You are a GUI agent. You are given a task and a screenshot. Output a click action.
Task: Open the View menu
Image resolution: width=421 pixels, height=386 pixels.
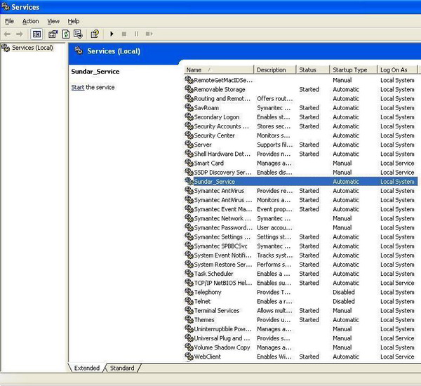(x=53, y=21)
